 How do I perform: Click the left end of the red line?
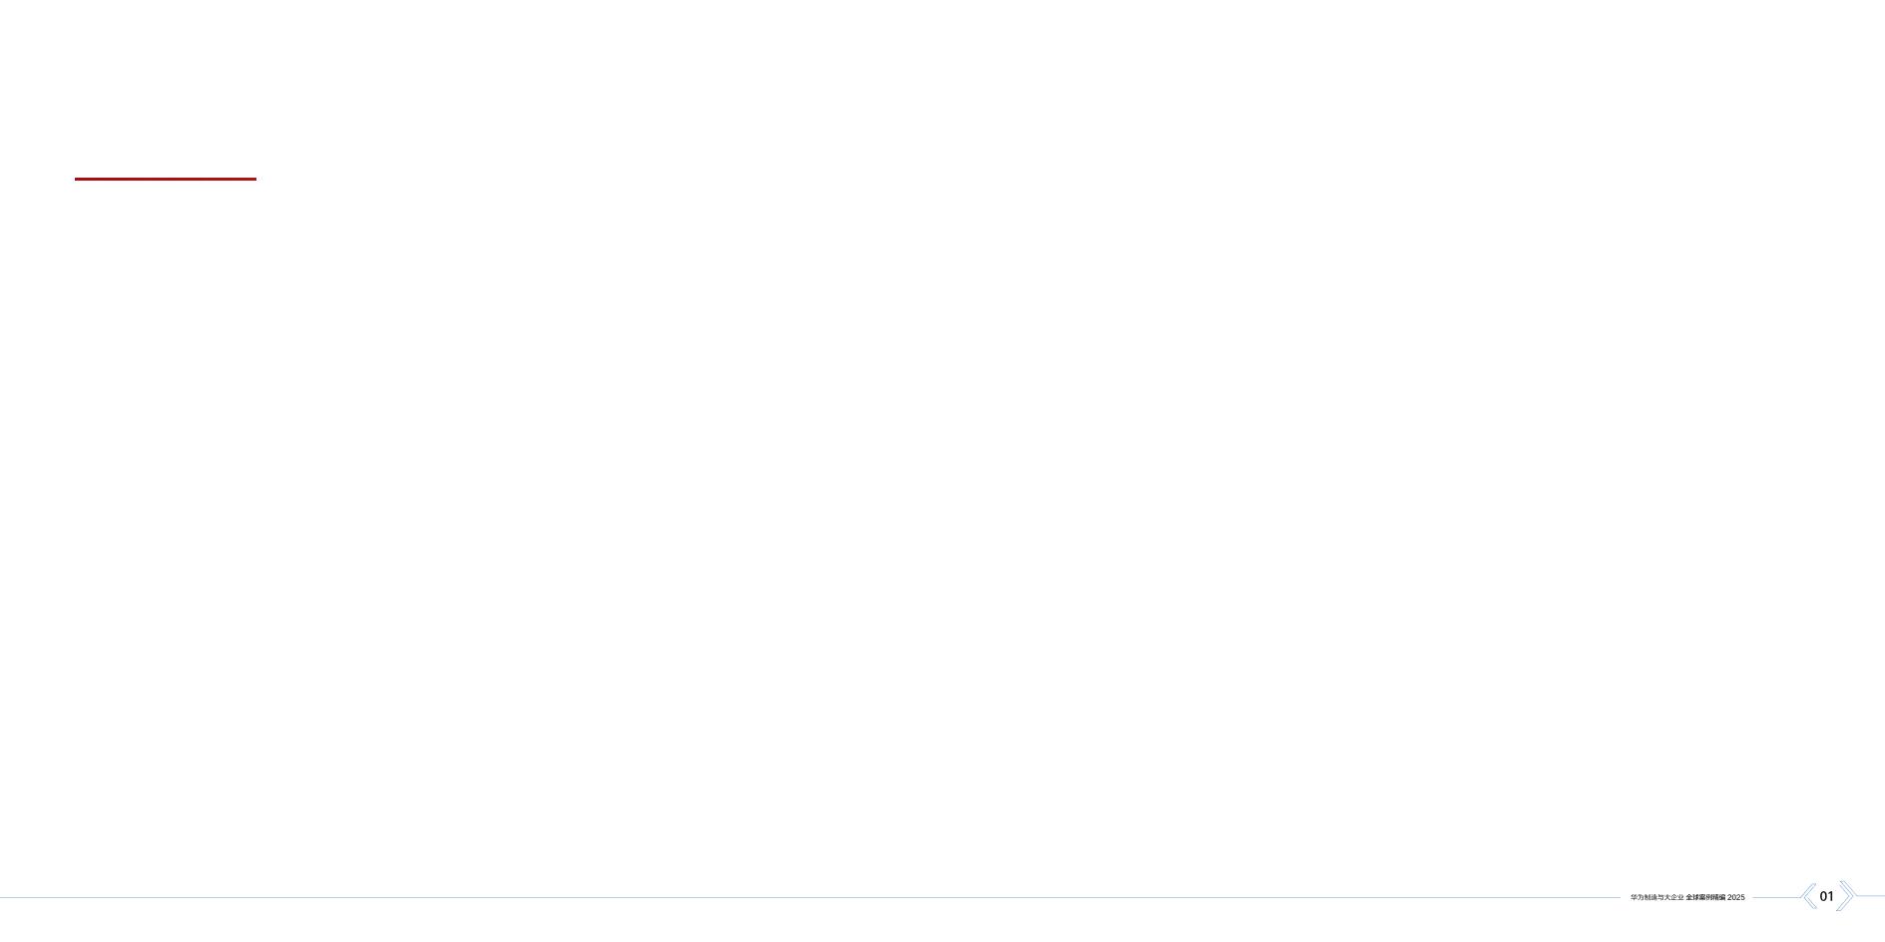click(78, 179)
